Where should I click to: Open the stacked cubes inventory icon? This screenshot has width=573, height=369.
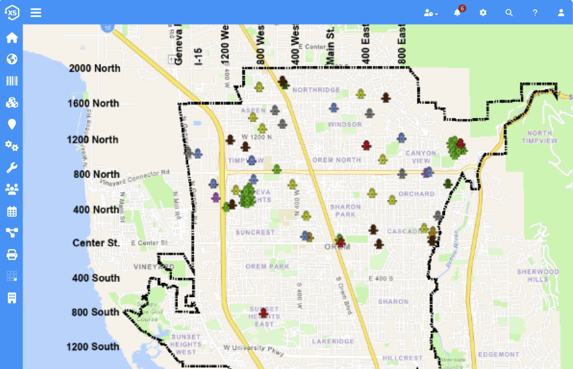tap(12, 102)
